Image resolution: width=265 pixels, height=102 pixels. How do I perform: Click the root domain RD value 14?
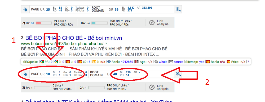click(x=127, y=75)
